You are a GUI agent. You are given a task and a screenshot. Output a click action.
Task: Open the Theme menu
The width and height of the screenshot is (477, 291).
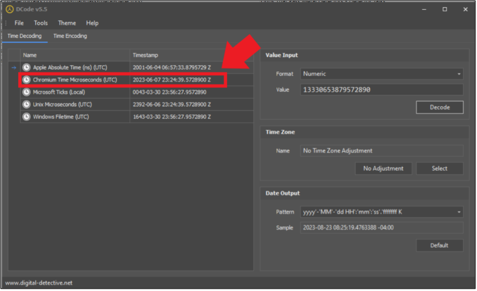click(67, 23)
